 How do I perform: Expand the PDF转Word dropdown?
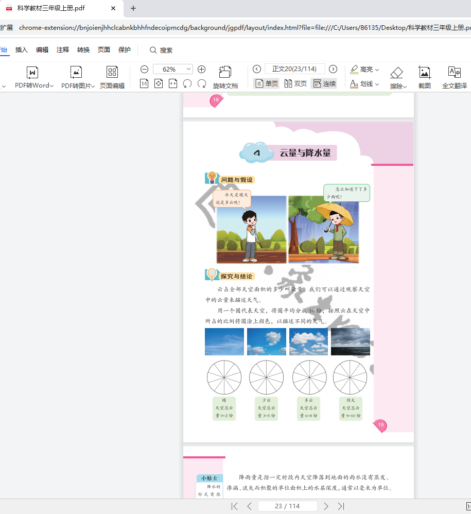51,86
